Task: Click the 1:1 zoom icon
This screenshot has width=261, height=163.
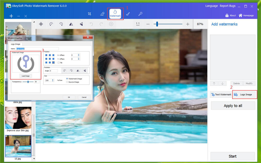Action: [x=138, y=24]
